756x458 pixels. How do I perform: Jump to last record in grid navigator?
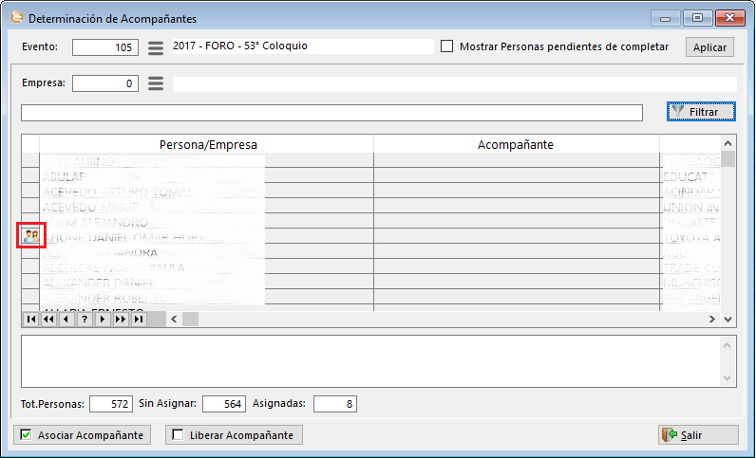139,320
